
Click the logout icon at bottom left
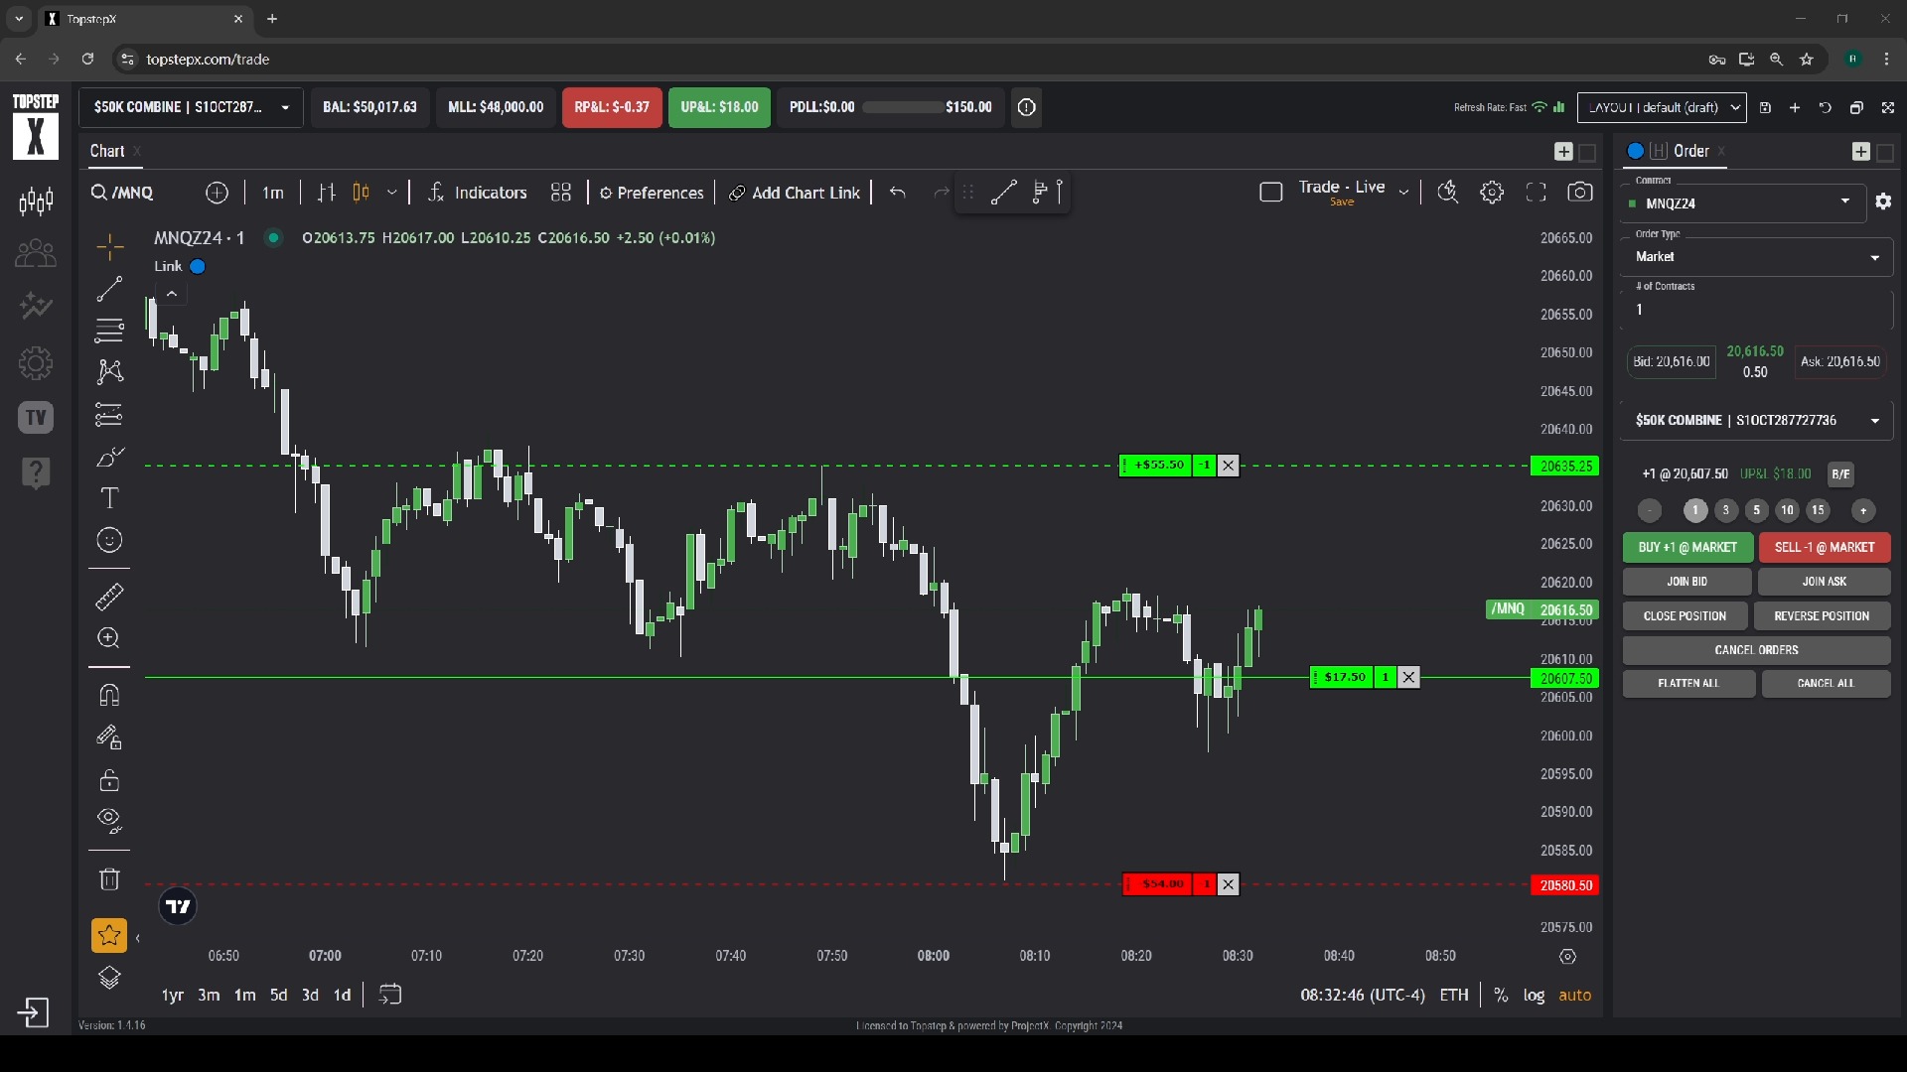coord(33,1013)
